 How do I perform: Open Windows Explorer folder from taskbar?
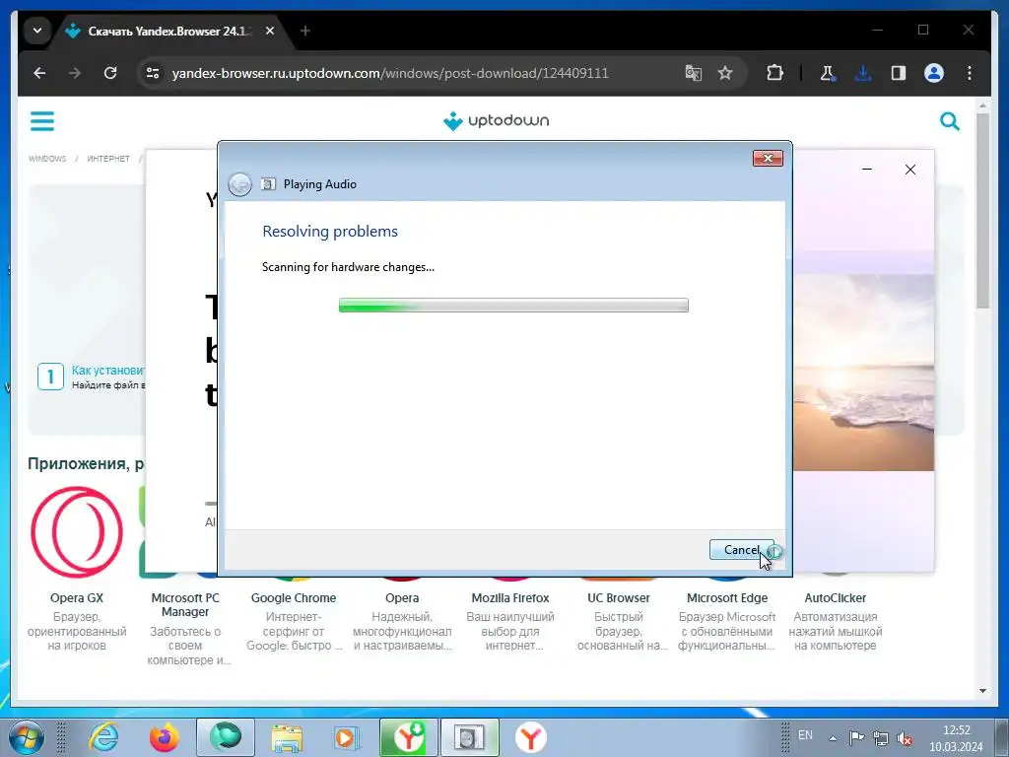287,737
